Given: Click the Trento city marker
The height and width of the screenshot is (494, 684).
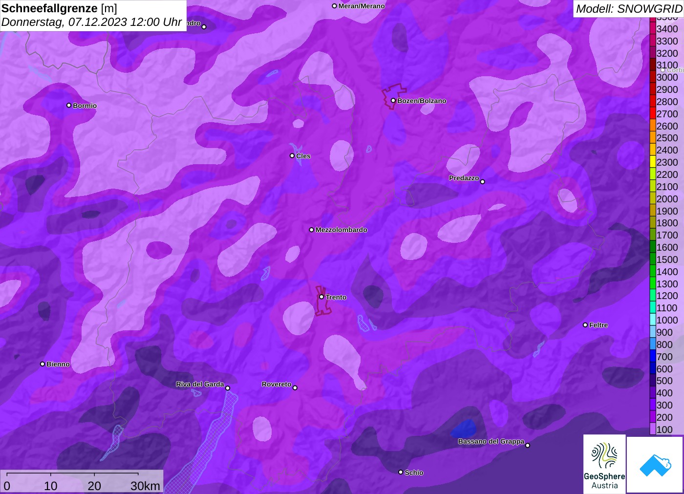Looking at the screenshot, I should pyautogui.click(x=321, y=297).
